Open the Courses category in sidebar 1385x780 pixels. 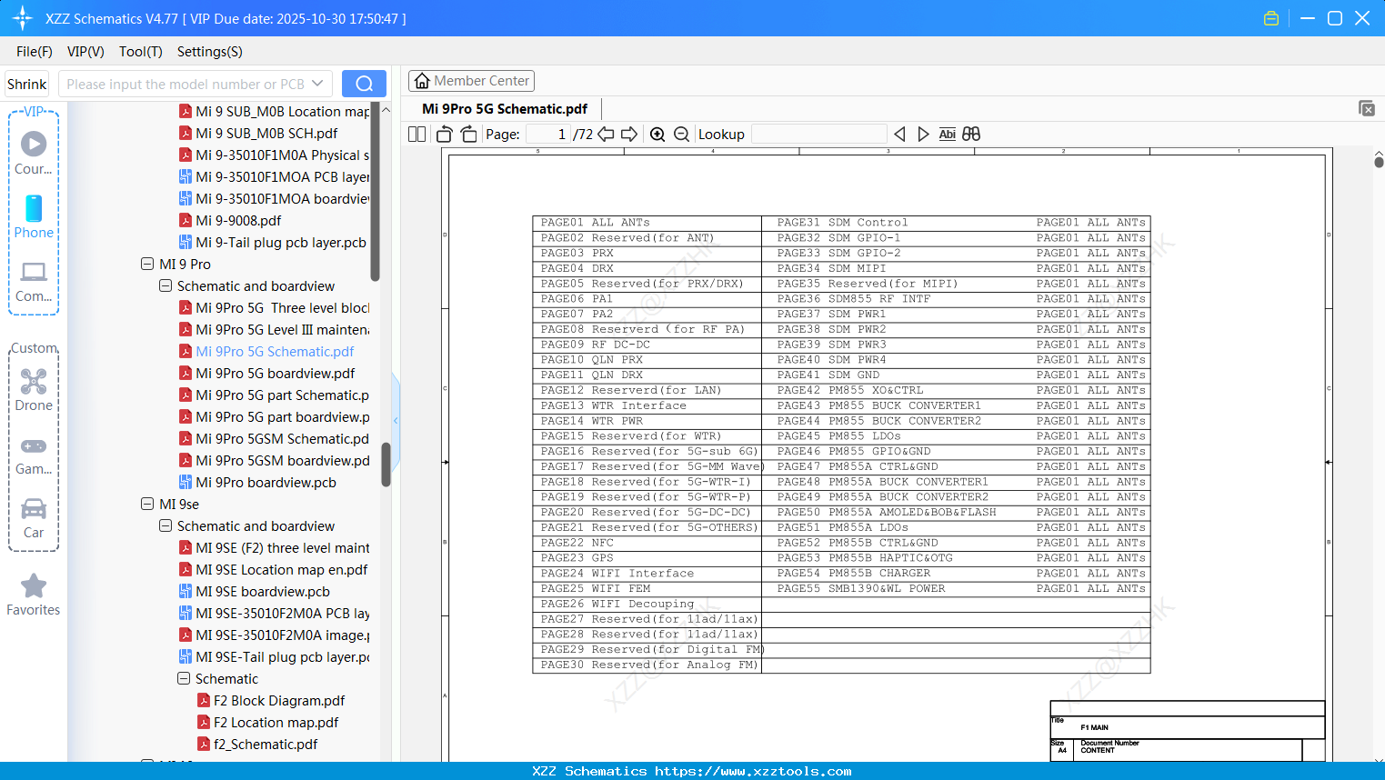pos(34,153)
